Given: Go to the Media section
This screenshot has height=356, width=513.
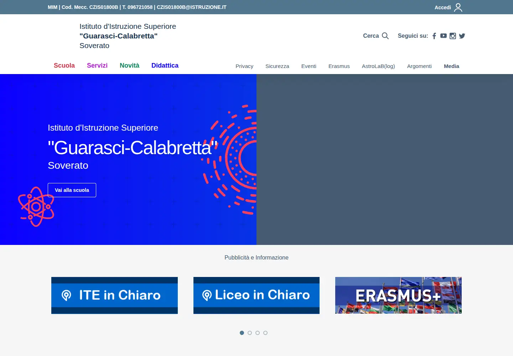Looking at the screenshot, I should (451, 66).
